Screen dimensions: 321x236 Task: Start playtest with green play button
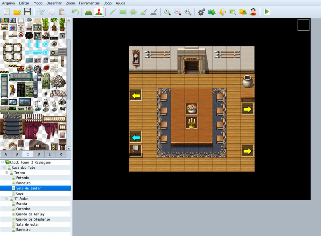[267, 12]
